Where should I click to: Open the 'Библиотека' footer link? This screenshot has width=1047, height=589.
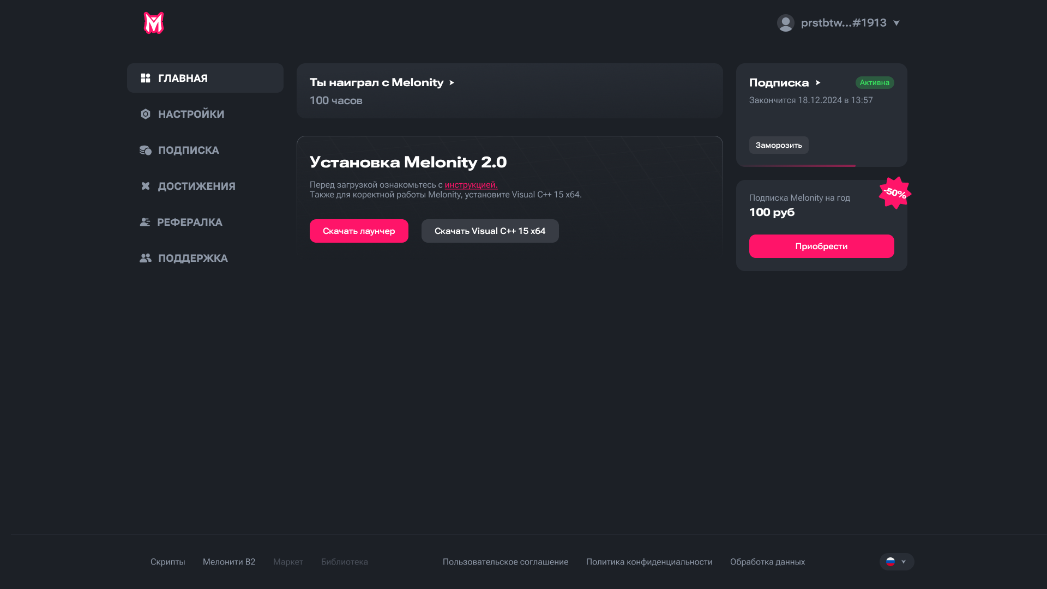click(345, 562)
